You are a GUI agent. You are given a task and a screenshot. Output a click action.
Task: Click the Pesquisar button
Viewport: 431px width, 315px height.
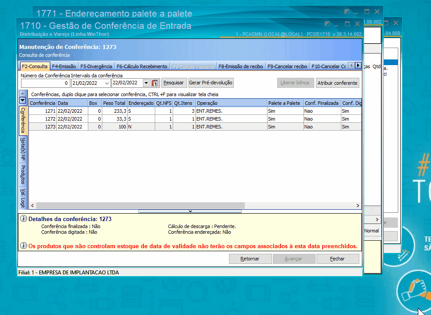(x=174, y=83)
